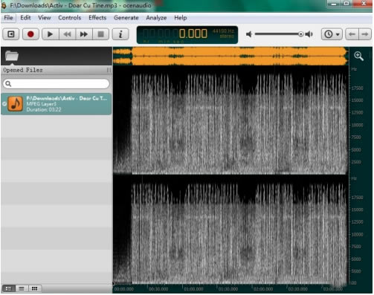
Task: Switch to grid thumbnail view mode
Action: 35,288
